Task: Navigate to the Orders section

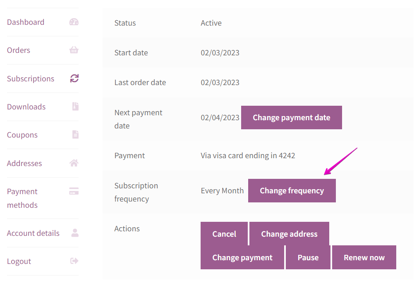Action: [19, 50]
